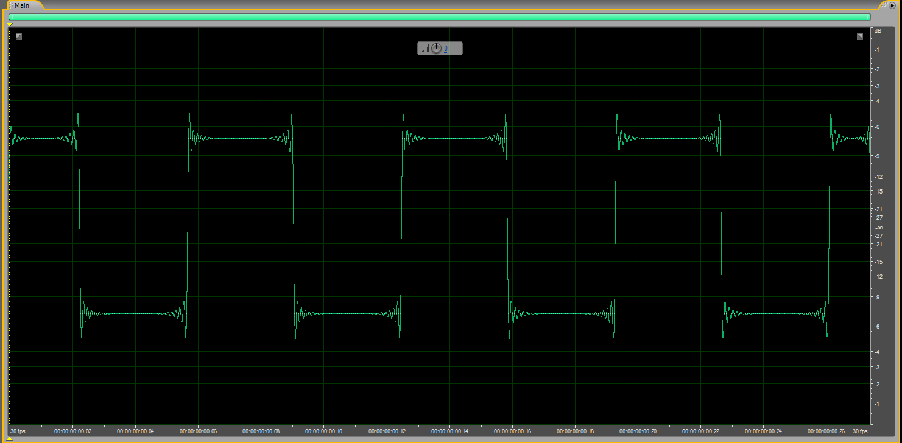This screenshot has height=443, width=902.
Task: Click the 30 fps label beside 00:00:00.26
Action: (860, 431)
